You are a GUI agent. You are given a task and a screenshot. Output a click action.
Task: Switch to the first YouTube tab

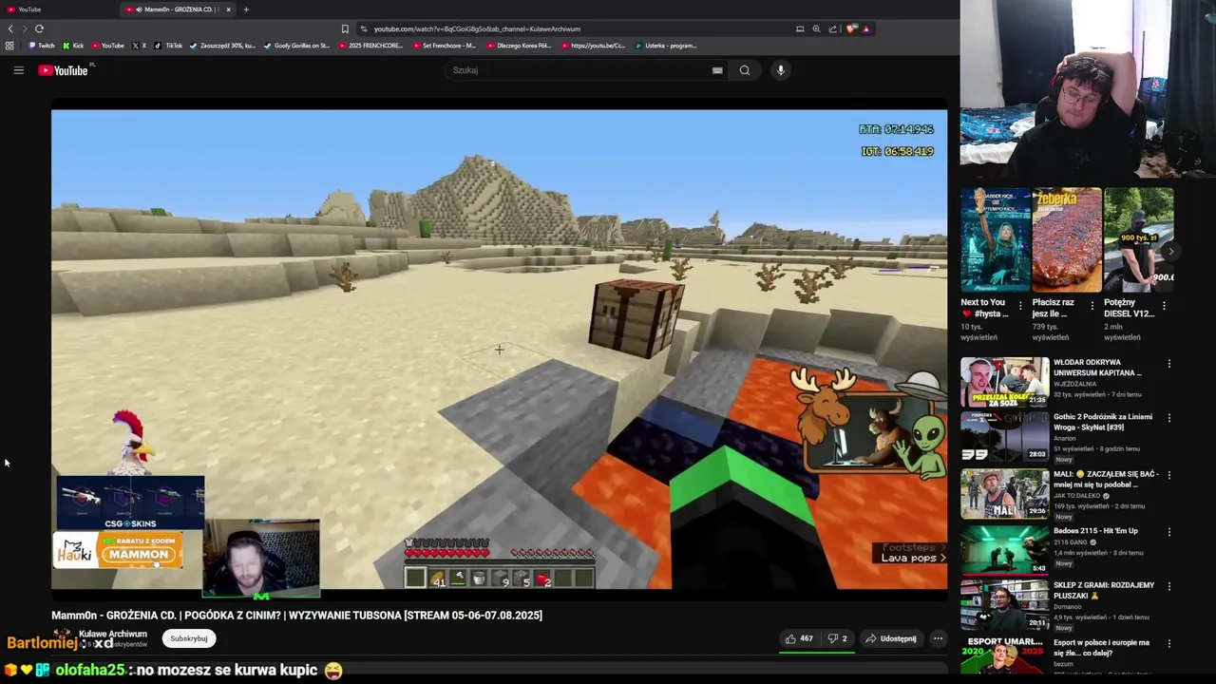(x=57, y=9)
